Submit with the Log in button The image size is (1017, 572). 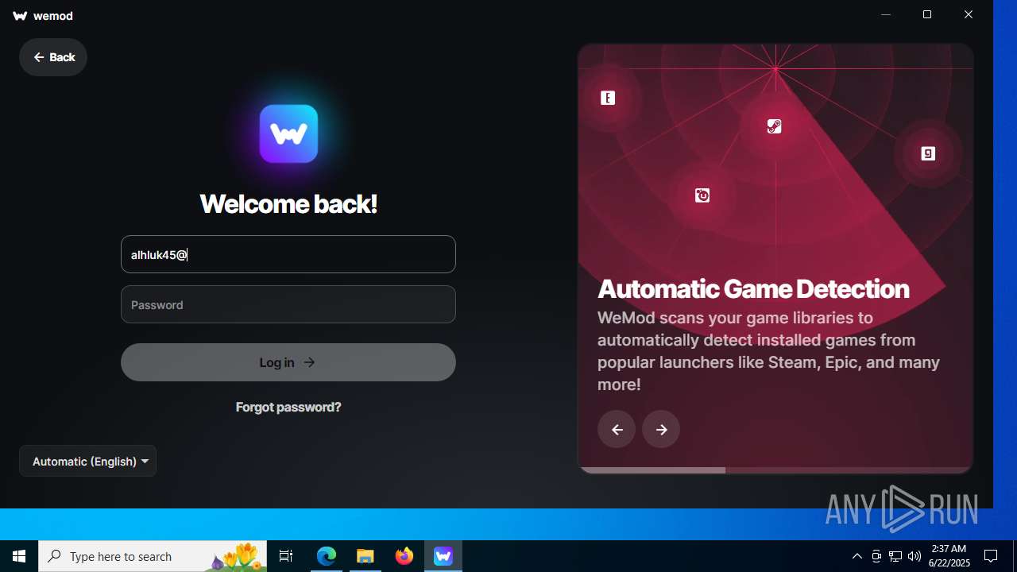click(x=288, y=362)
